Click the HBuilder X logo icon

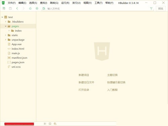click(3, 3)
